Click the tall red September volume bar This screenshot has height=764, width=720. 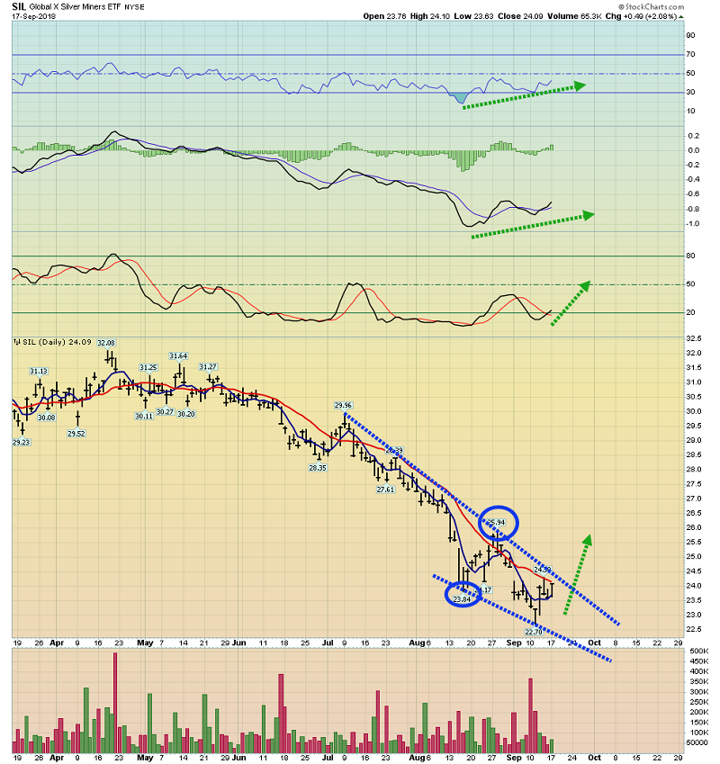click(x=530, y=715)
